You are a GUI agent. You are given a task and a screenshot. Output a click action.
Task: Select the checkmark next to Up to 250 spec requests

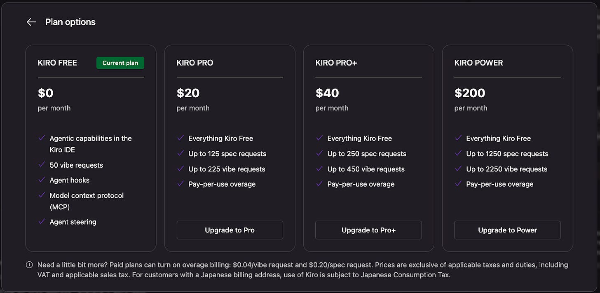tap(319, 154)
